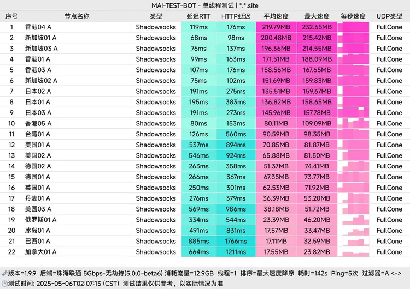Image resolution: width=410 pixels, height=289 pixels.
Task: Click the 885ms RTT cell for 巴西01 A
Action: pyautogui.click(x=198, y=241)
